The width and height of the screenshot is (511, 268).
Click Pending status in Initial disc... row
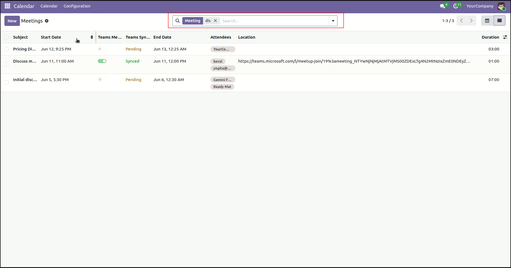coord(133,80)
